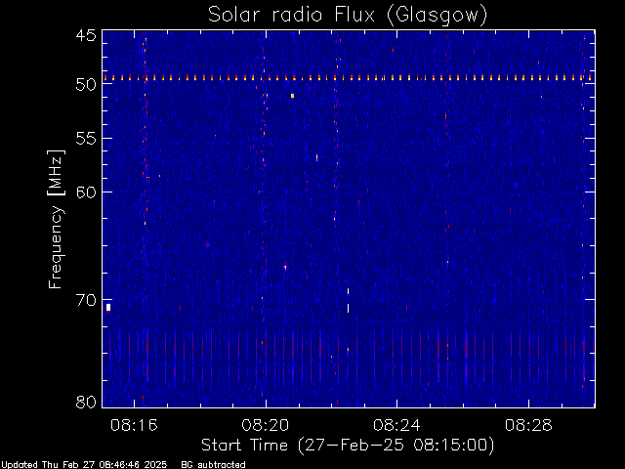
Task: Click the yellow spot near 51 MHz after 08:20
Action: tap(292, 96)
